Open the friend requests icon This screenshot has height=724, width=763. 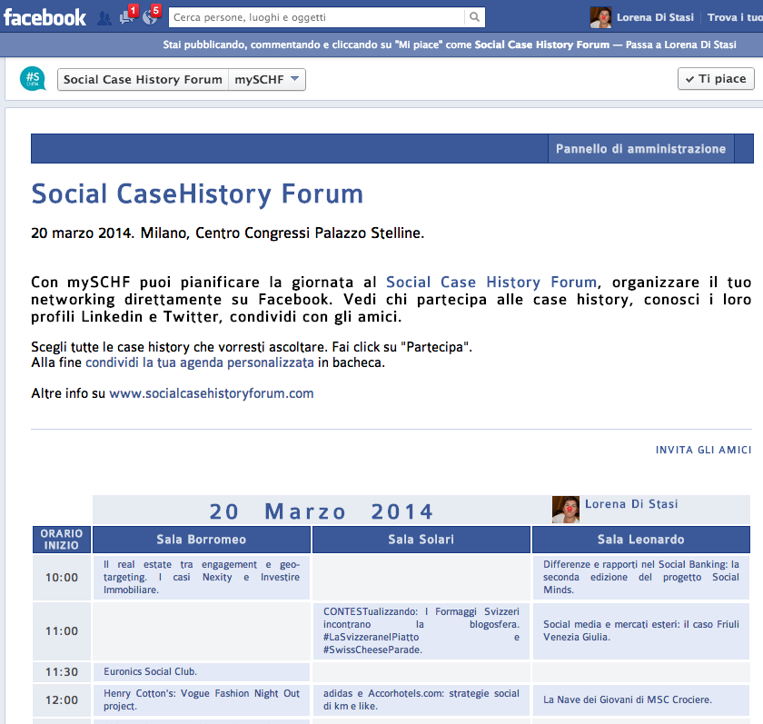[104, 18]
